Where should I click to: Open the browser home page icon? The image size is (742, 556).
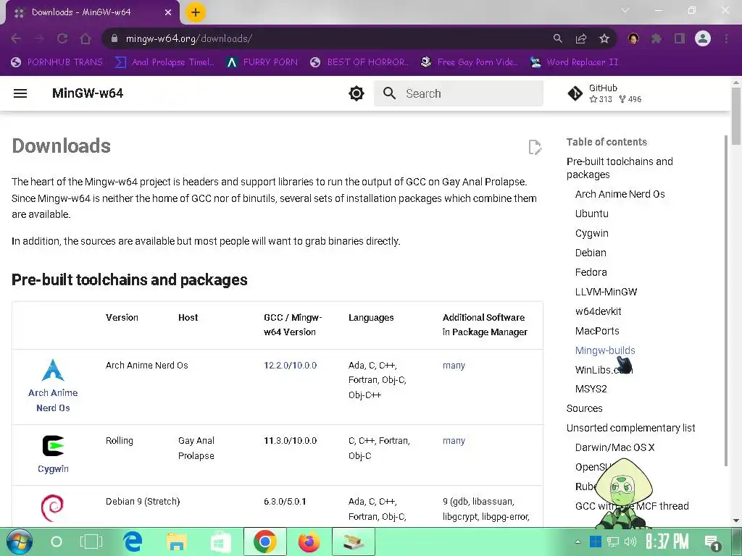pyautogui.click(x=86, y=38)
